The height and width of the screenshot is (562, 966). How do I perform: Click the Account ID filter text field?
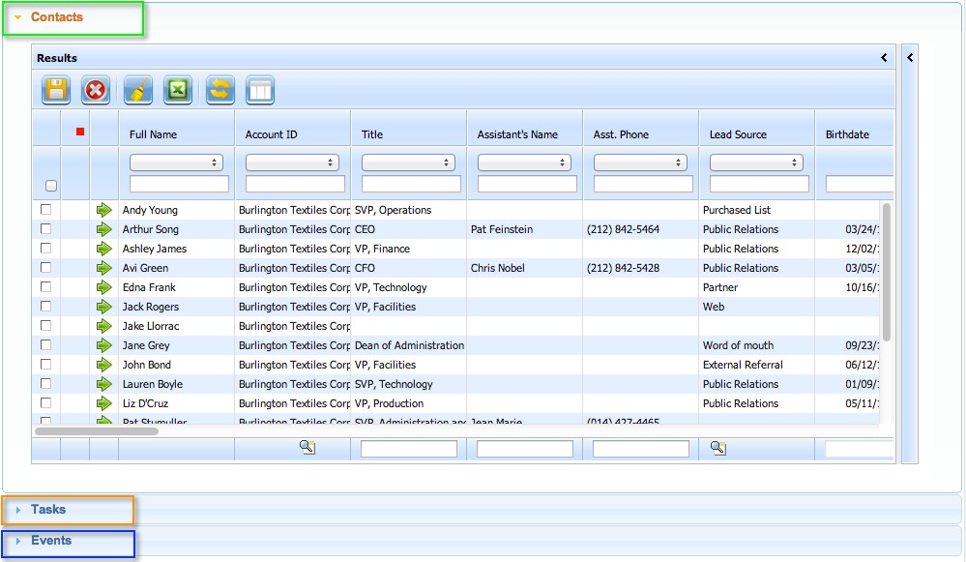295,184
